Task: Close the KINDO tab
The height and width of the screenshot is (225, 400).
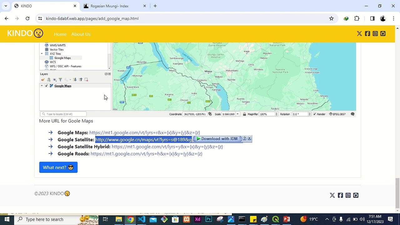Action: click(x=75, y=6)
